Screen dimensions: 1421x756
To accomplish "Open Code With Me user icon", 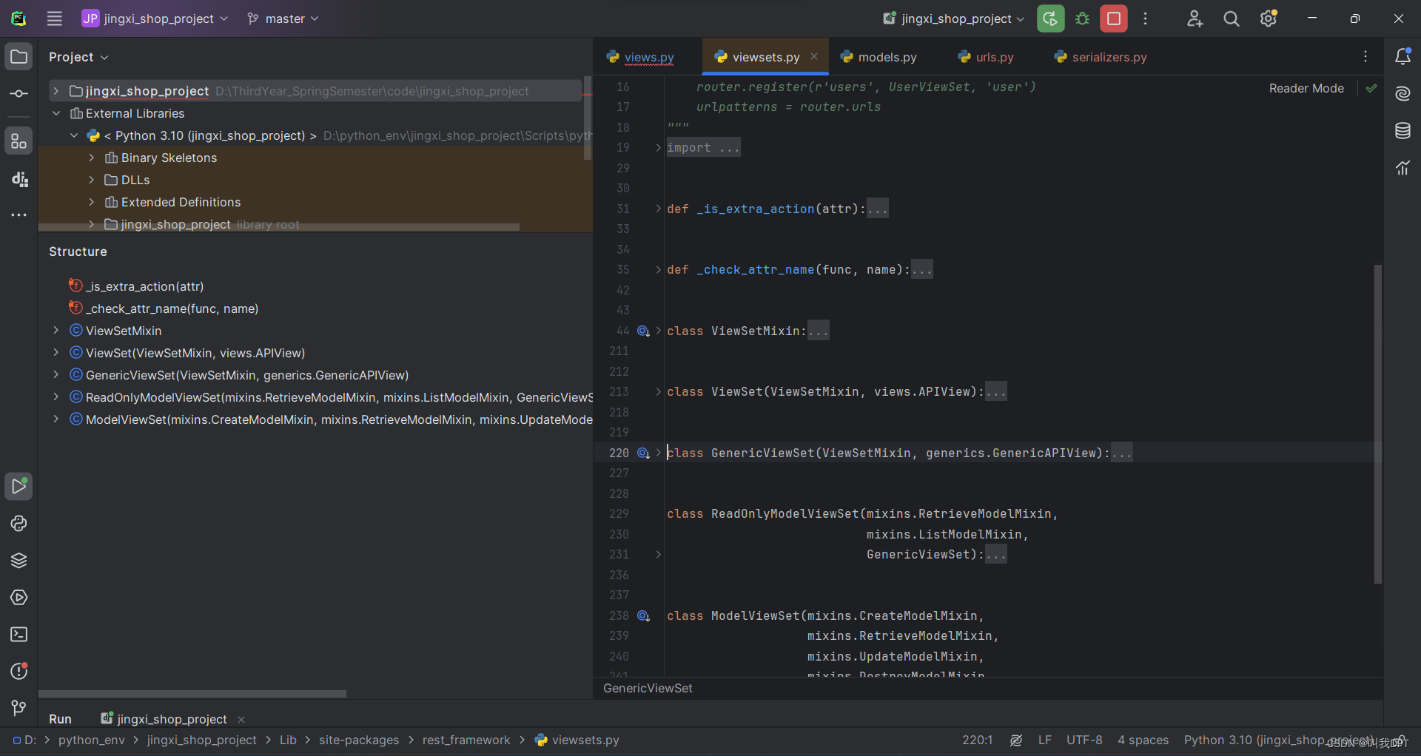I will click(1195, 18).
